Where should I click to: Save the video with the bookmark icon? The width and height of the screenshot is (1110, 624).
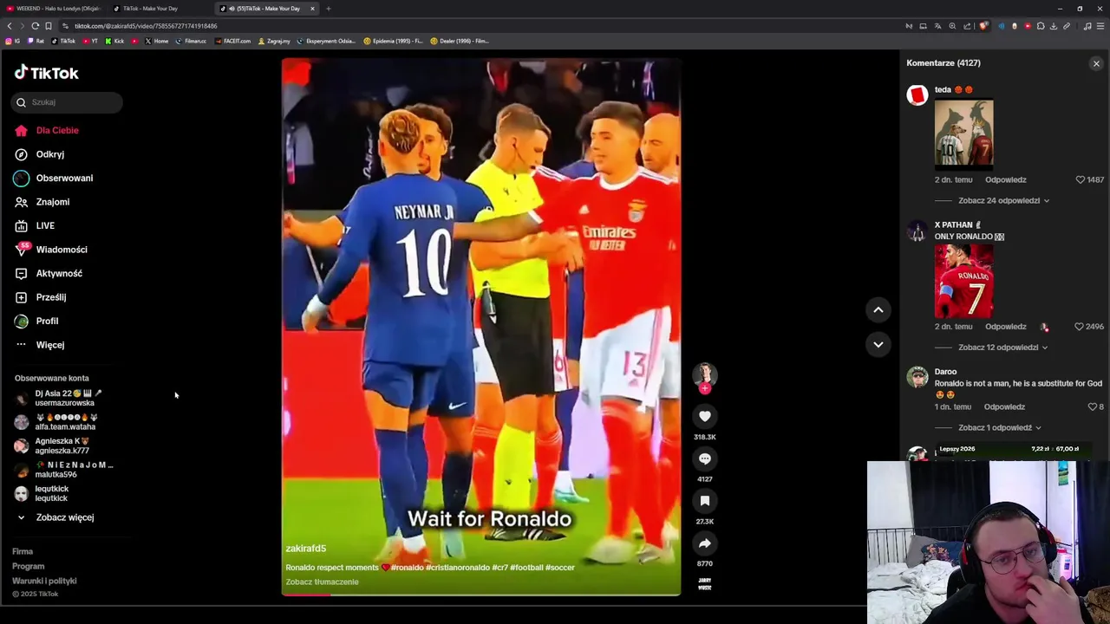click(705, 501)
